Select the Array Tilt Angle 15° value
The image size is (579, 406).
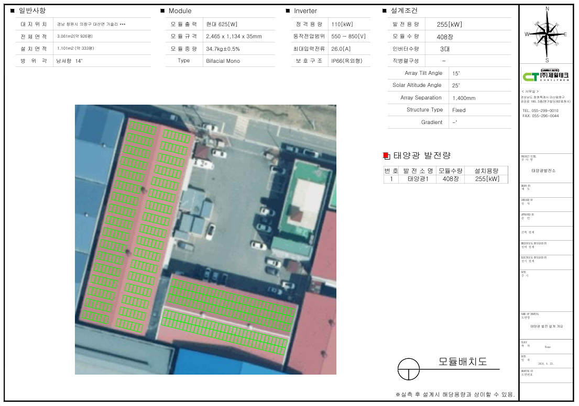[x=455, y=73]
